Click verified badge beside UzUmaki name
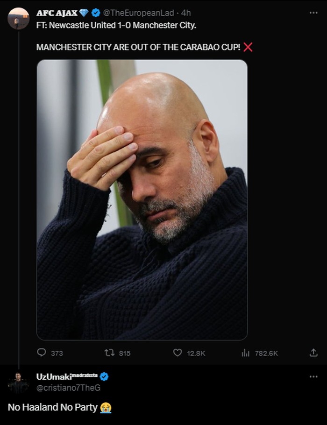Image resolution: width=327 pixels, height=425 pixels. pos(104,376)
